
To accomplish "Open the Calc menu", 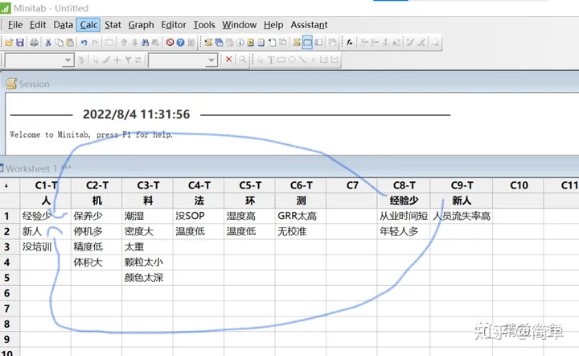I will click(x=88, y=25).
